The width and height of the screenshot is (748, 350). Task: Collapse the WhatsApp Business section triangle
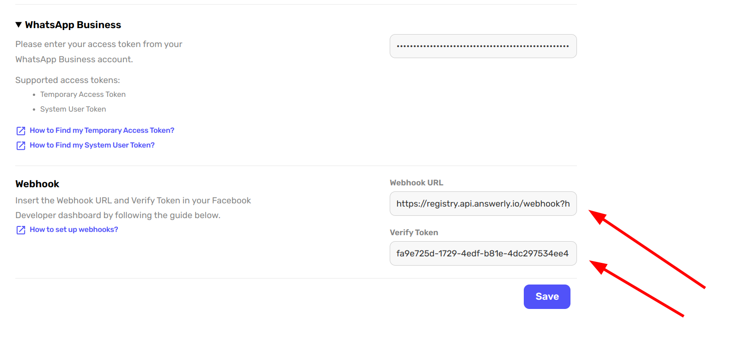[18, 25]
